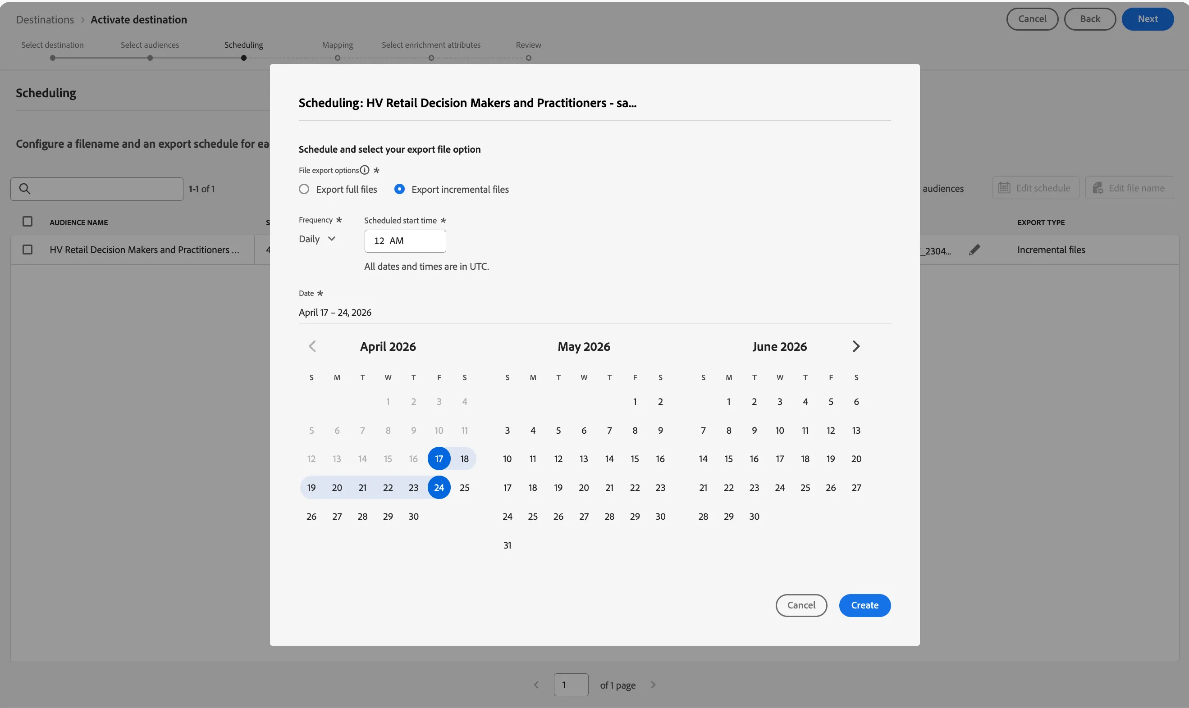1189x708 pixels.
Task: Select June 12 in calendar
Action: pos(831,430)
